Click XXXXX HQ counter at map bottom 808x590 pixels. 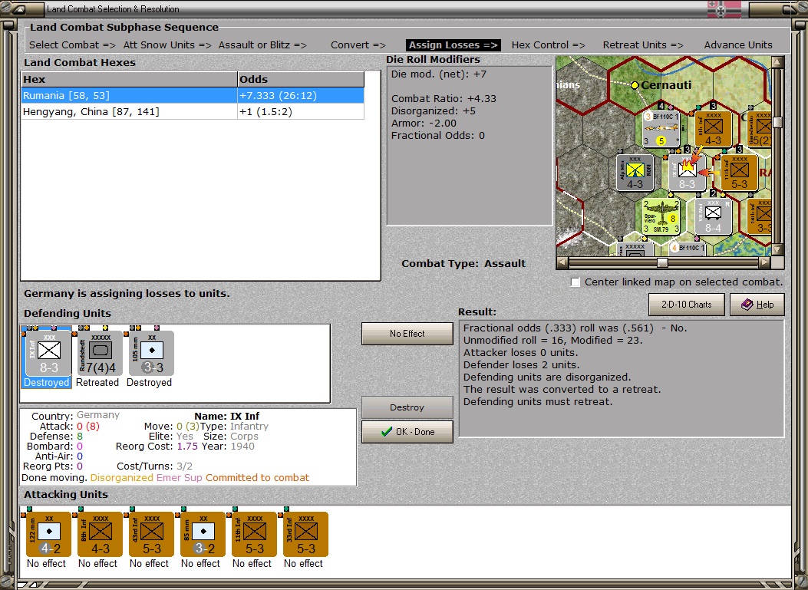tap(635, 249)
